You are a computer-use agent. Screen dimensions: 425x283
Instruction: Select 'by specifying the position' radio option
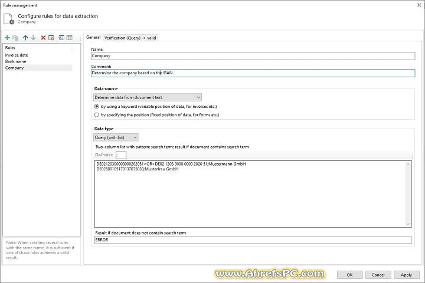pos(96,115)
